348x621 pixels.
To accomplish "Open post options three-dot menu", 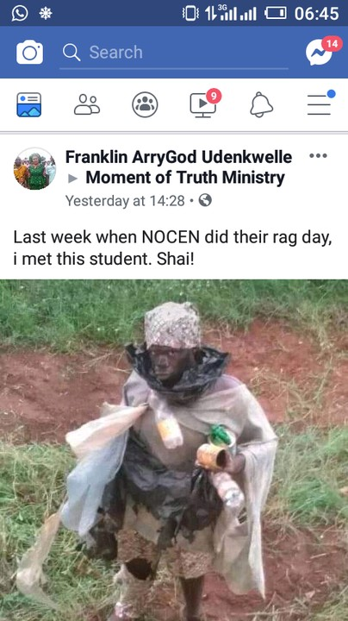I will [x=319, y=155].
